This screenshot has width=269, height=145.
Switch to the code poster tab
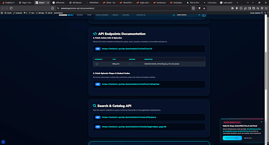227,3
